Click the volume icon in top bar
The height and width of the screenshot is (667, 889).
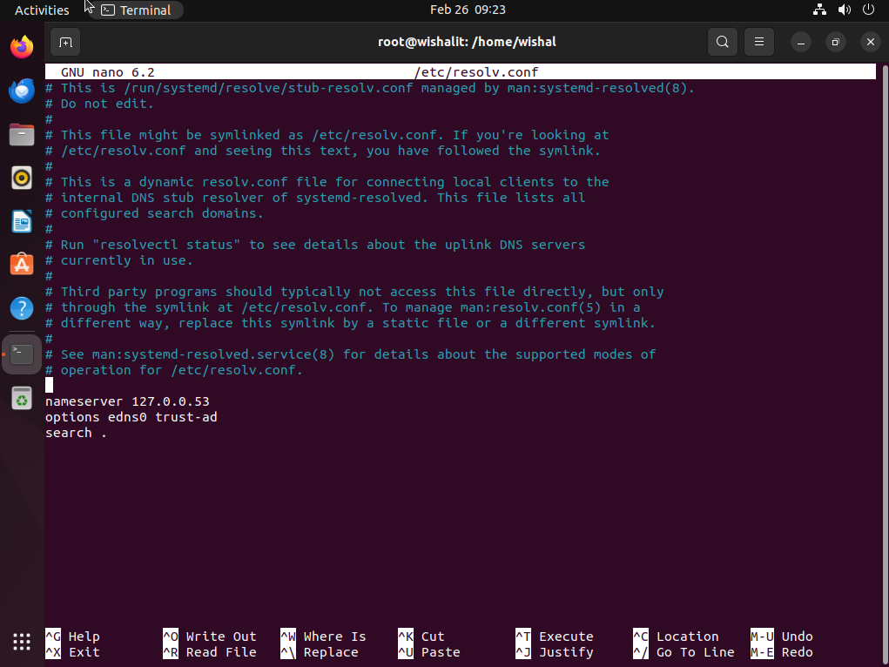[844, 10]
